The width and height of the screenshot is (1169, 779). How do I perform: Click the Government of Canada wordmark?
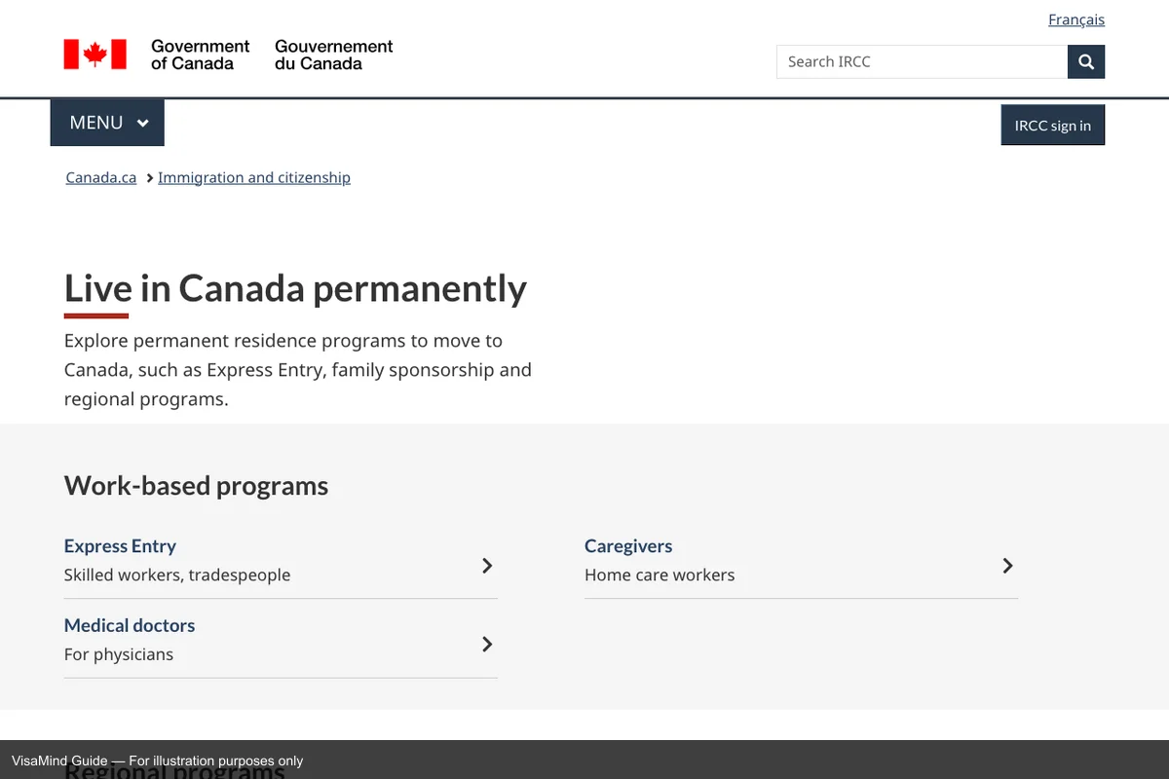[x=200, y=55]
